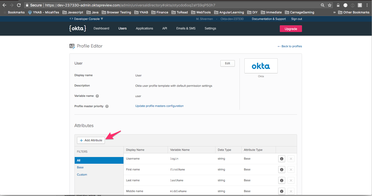Screen dimensions: 372x196
Task: Open the Javascript bookmarks folder
Action: [73, 12]
